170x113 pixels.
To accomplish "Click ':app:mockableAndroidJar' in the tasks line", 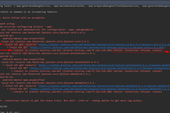I will point(69,6).
